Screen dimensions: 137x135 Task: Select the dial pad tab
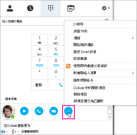pyautogui.click(x=51, y=8)
